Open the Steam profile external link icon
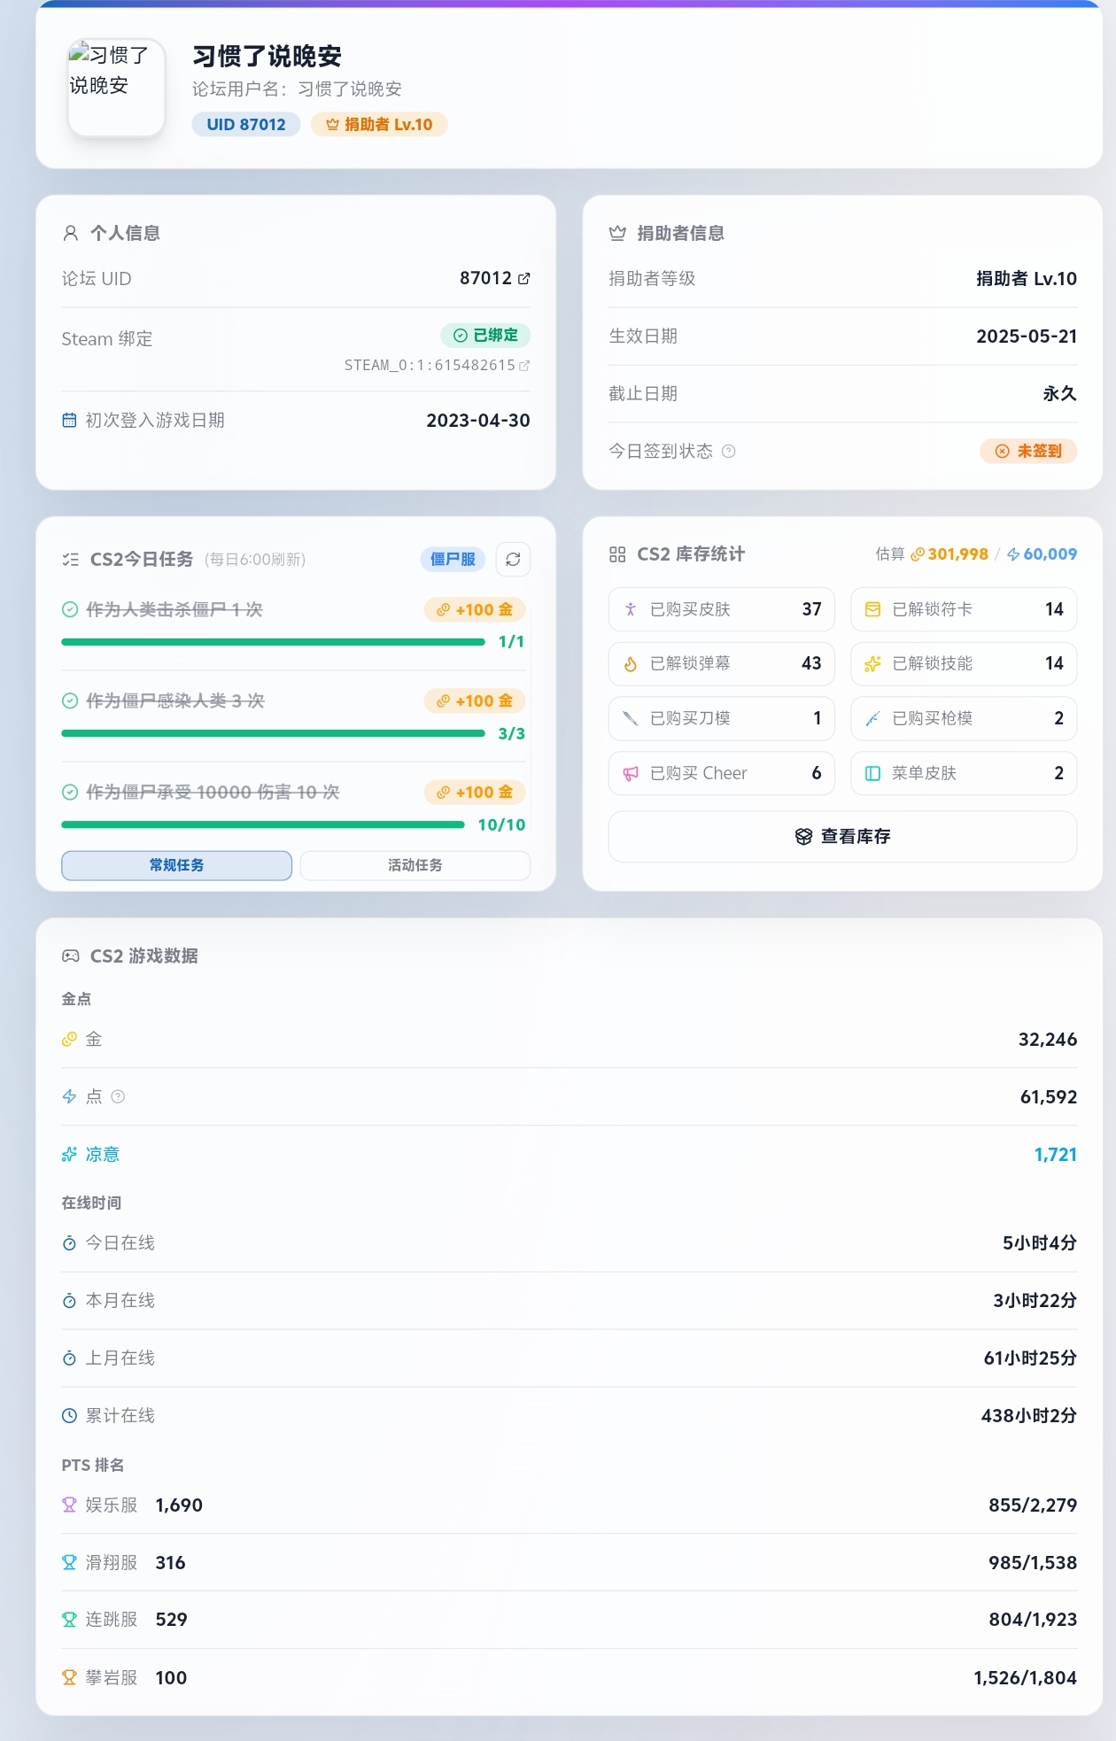Viewport: 1116px width, 1741px height. (x=524, y=366)
